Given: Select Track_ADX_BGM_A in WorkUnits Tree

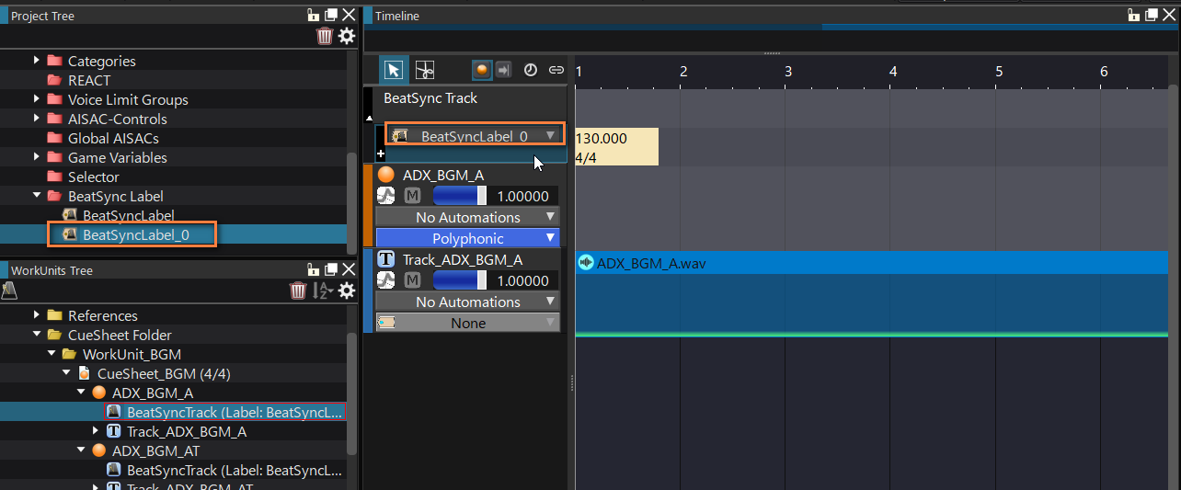Looking at the screenshot, I should [x=186, y=431].
